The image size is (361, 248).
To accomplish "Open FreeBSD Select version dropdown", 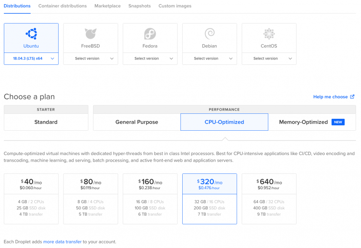I will coord(91,58).
